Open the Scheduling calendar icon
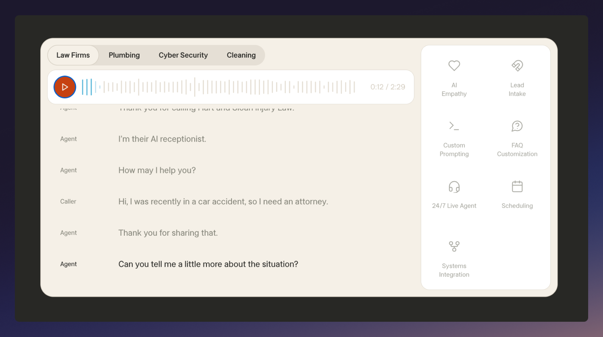603x337 pixels. point(517,186)
